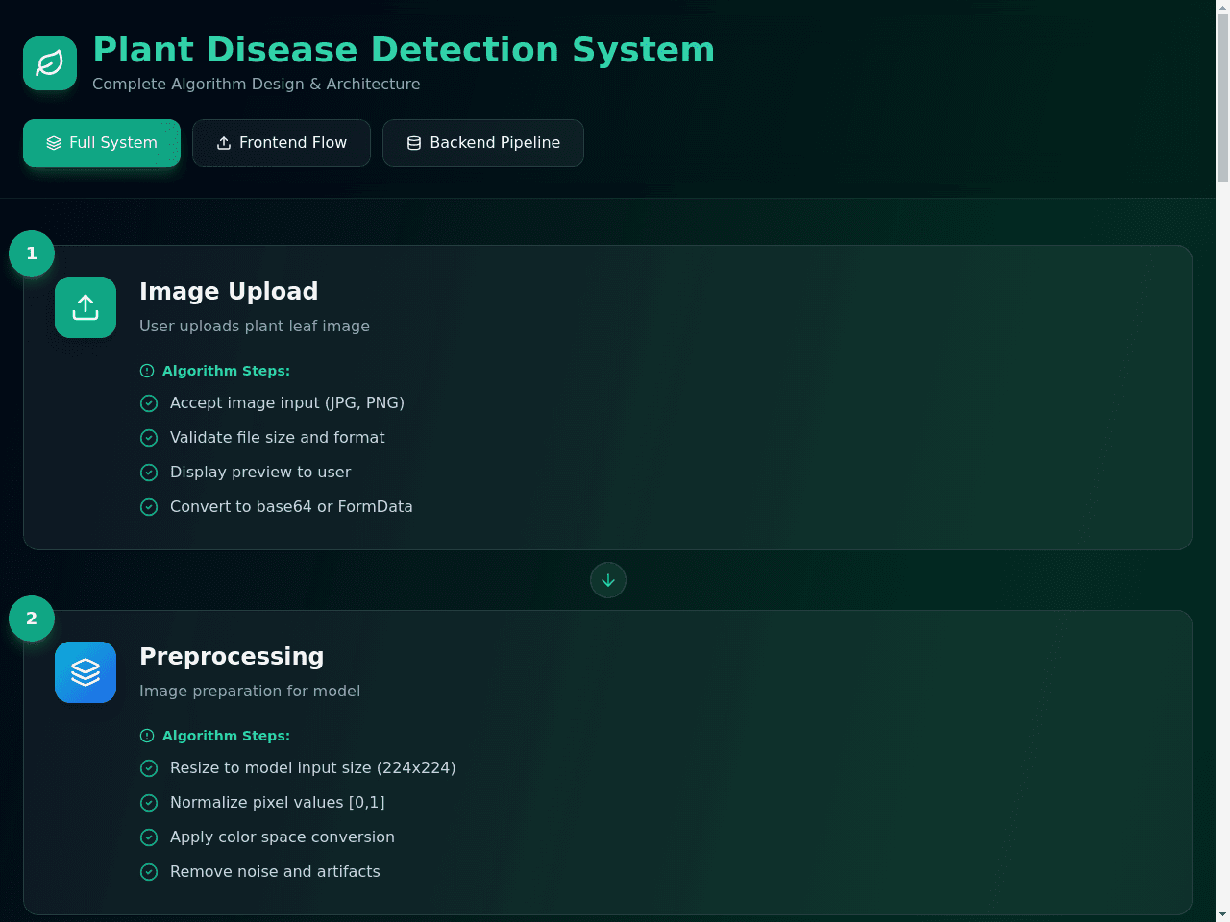Click the vertical scrollbar thumb
This screenshot has width=1230, height=922.
click(x=1222, y=98)
